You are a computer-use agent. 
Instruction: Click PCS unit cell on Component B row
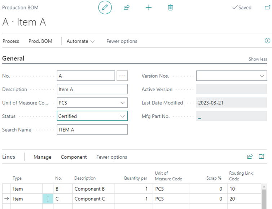tap(171, 189)
